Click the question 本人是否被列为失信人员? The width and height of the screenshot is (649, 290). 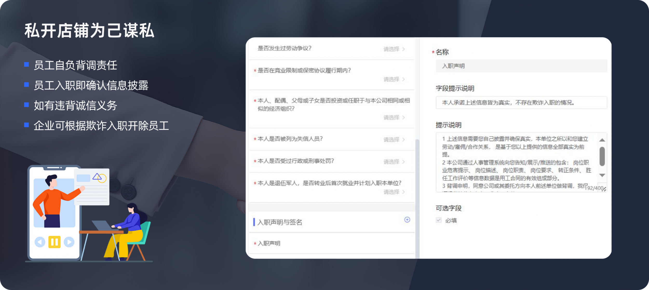(290, 139)
